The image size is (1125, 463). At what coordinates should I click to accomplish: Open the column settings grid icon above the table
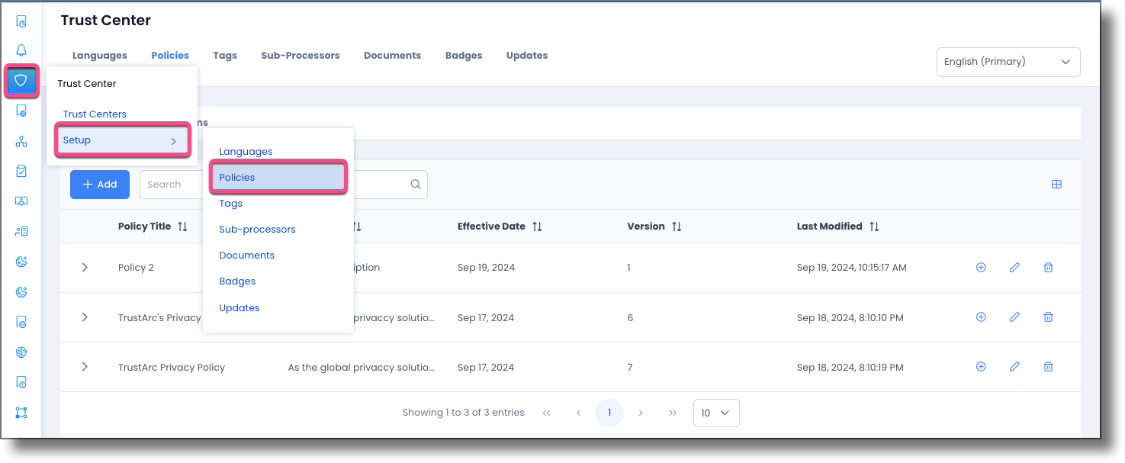coord(1056,183)
